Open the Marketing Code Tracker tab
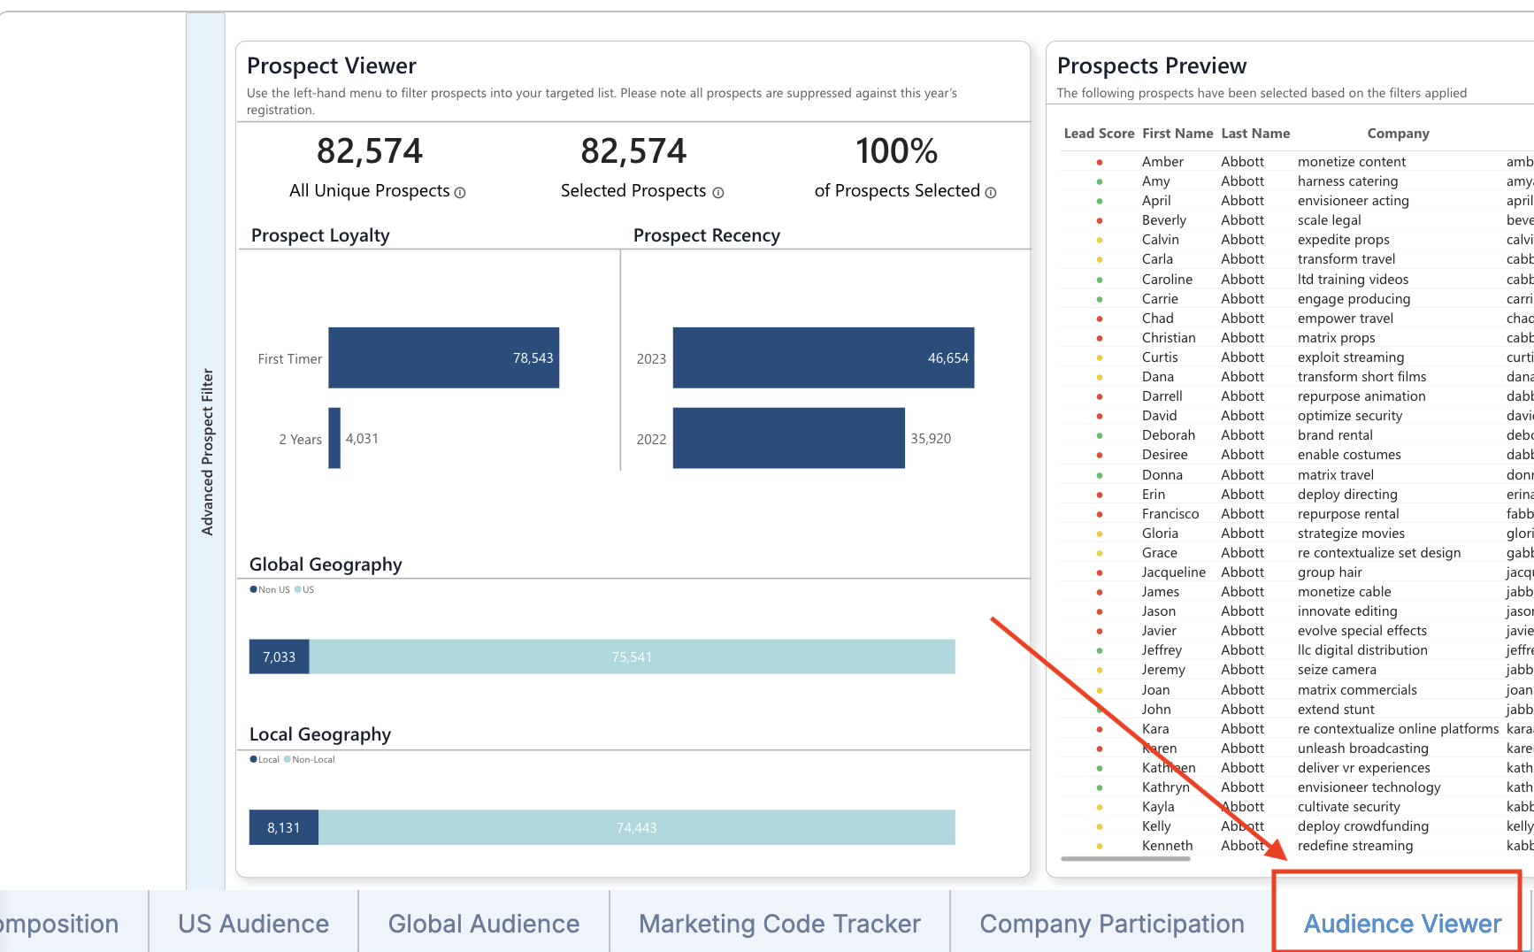 tap(779, 924)
